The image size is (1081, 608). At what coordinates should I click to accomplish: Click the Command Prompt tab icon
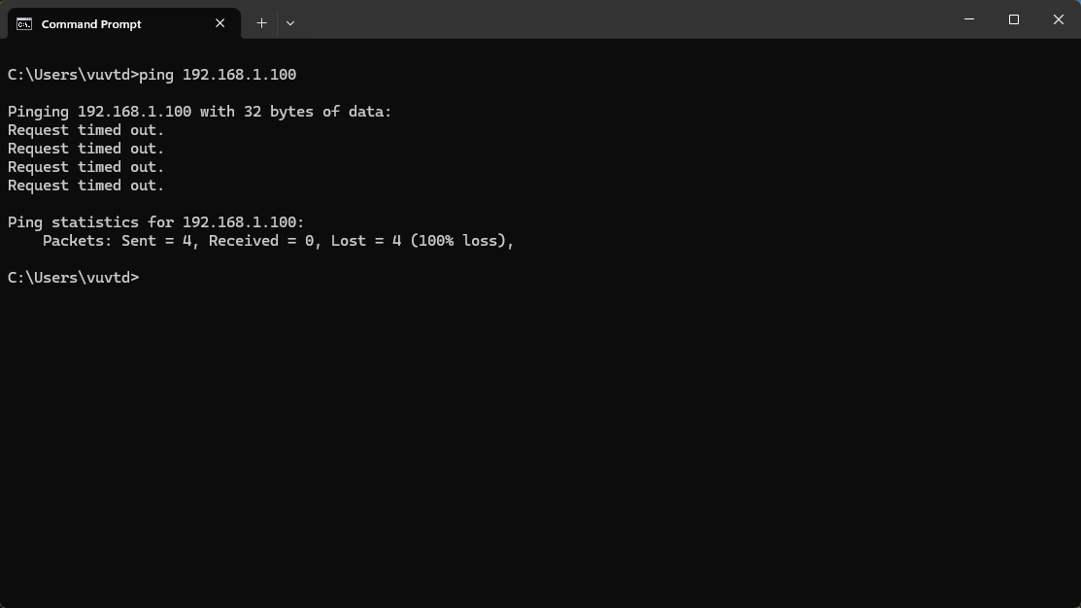24,23
